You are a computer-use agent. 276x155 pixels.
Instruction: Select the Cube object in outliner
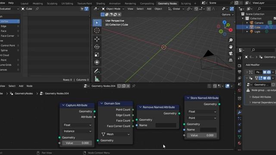(257, 27)
